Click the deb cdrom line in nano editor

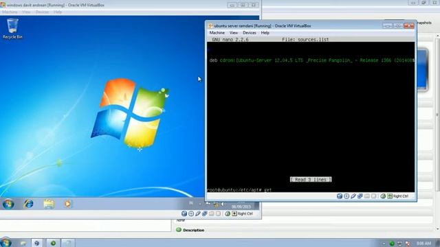click(x=311, y=60)
